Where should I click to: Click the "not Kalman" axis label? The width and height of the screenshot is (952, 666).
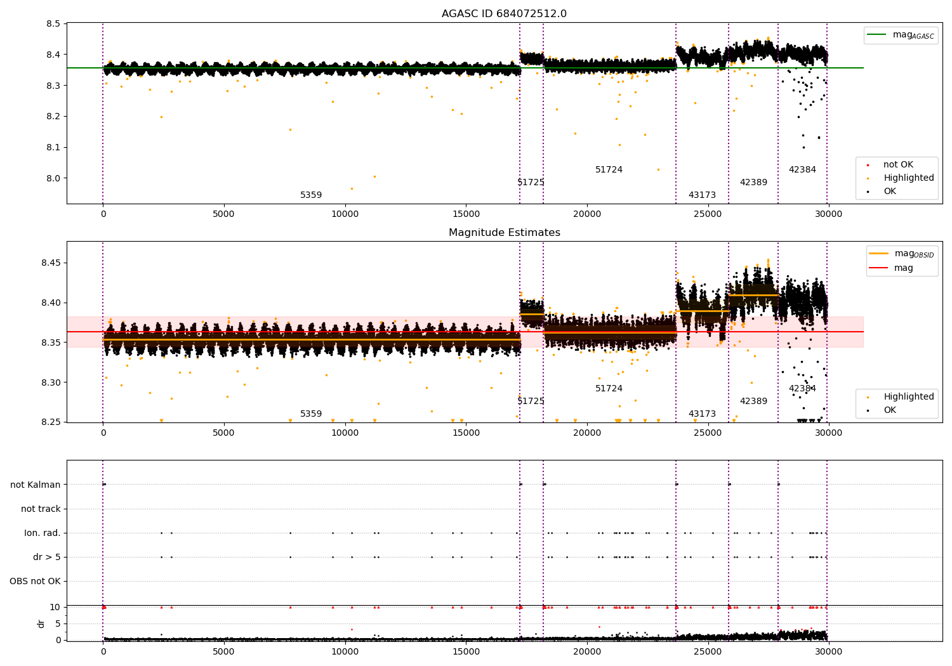[36, 485]
